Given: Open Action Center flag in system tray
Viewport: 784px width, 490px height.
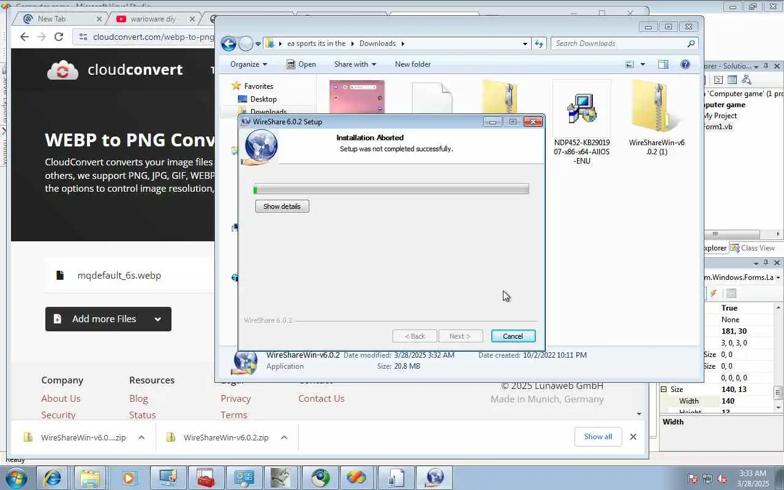Looking at the screenshot, I should 693,478.
